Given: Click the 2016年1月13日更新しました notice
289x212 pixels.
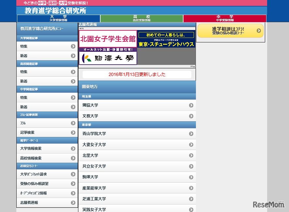Looking at the screenshot, I should point(137,74).
